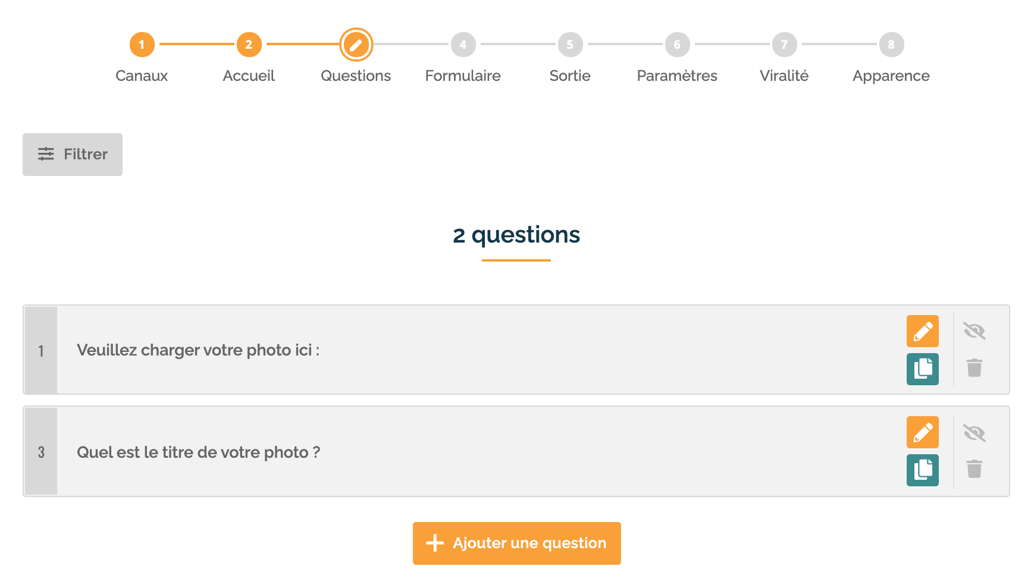Open step 7 Viralité
This screenshot has width=1034, height=585.
[x=784, y=45]
